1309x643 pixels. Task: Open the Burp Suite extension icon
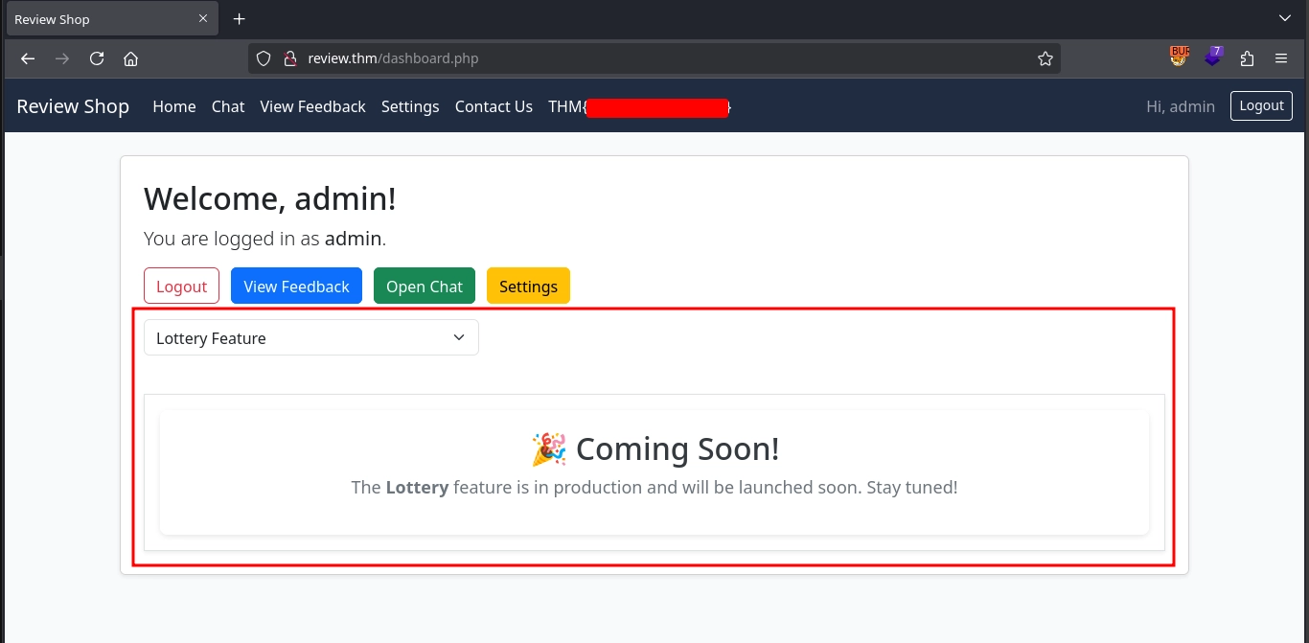1178,57
